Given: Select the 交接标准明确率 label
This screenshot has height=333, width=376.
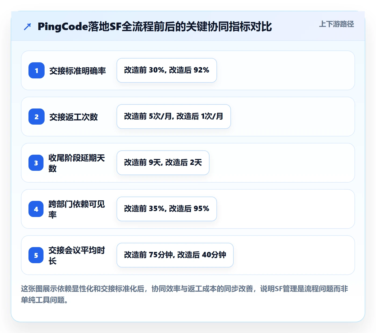Looking at the screenshot, I should [x=78, y=71].
